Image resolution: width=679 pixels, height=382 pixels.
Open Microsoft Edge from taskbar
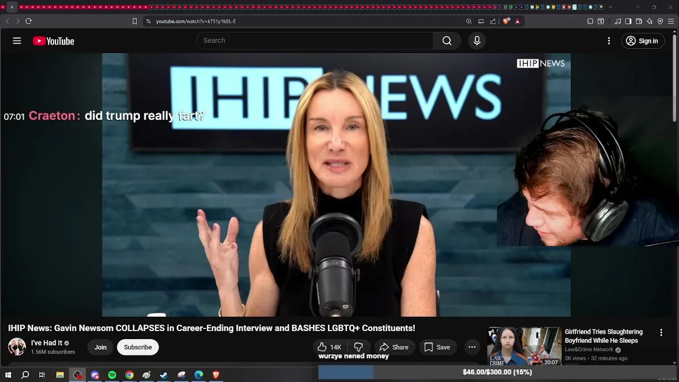coord(198,375)
